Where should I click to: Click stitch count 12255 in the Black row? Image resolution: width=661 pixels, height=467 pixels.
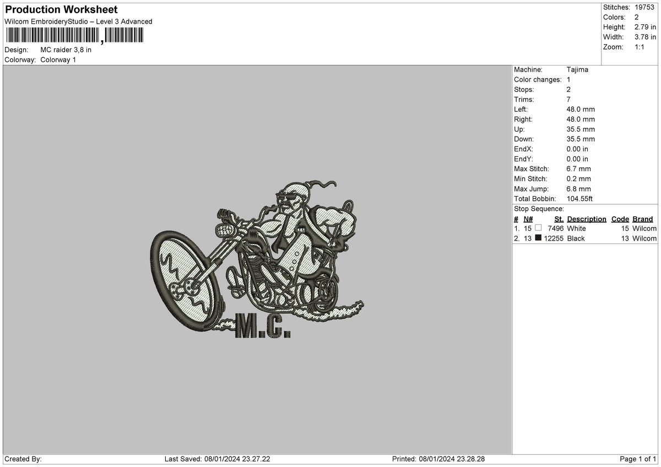pos(554,238)
